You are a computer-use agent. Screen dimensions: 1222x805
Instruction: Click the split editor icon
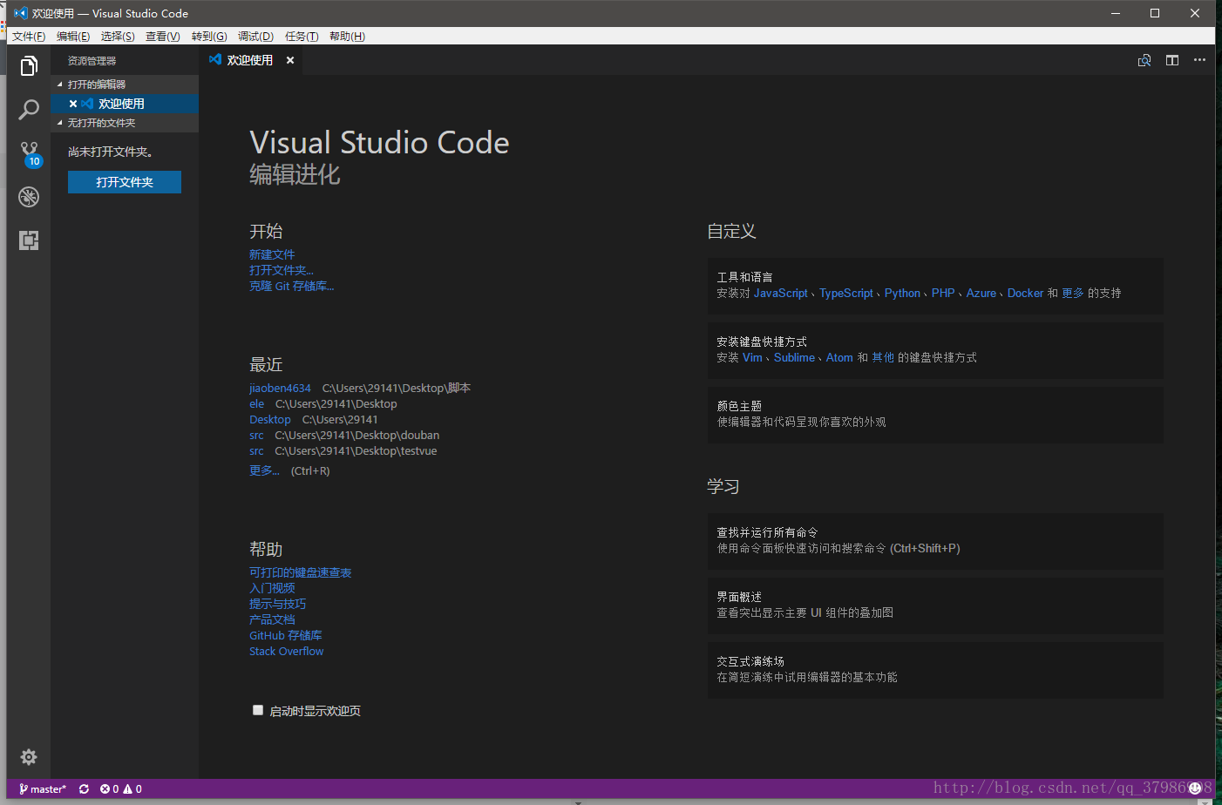coord(1172,60)
